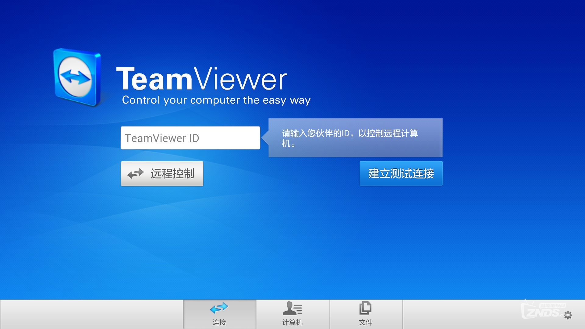585x329 pixels.
Task: Click double-arrow icon inside 远程控制 button
Action: (x=136, y=174)
